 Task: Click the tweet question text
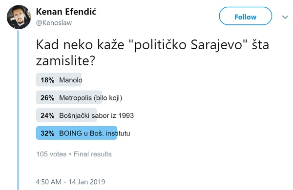pos(152,53)
